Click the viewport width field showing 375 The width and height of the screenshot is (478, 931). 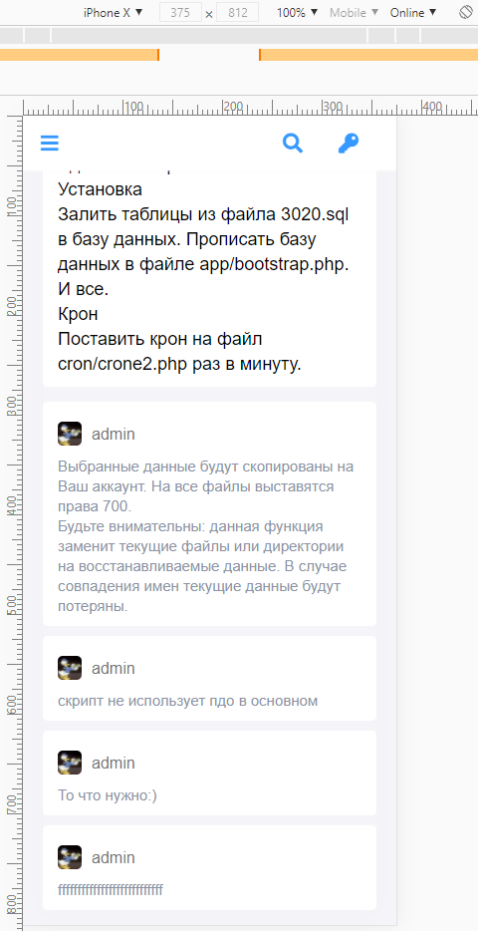(x=181, y=13)
